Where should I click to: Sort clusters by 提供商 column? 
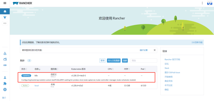[55, 69]
